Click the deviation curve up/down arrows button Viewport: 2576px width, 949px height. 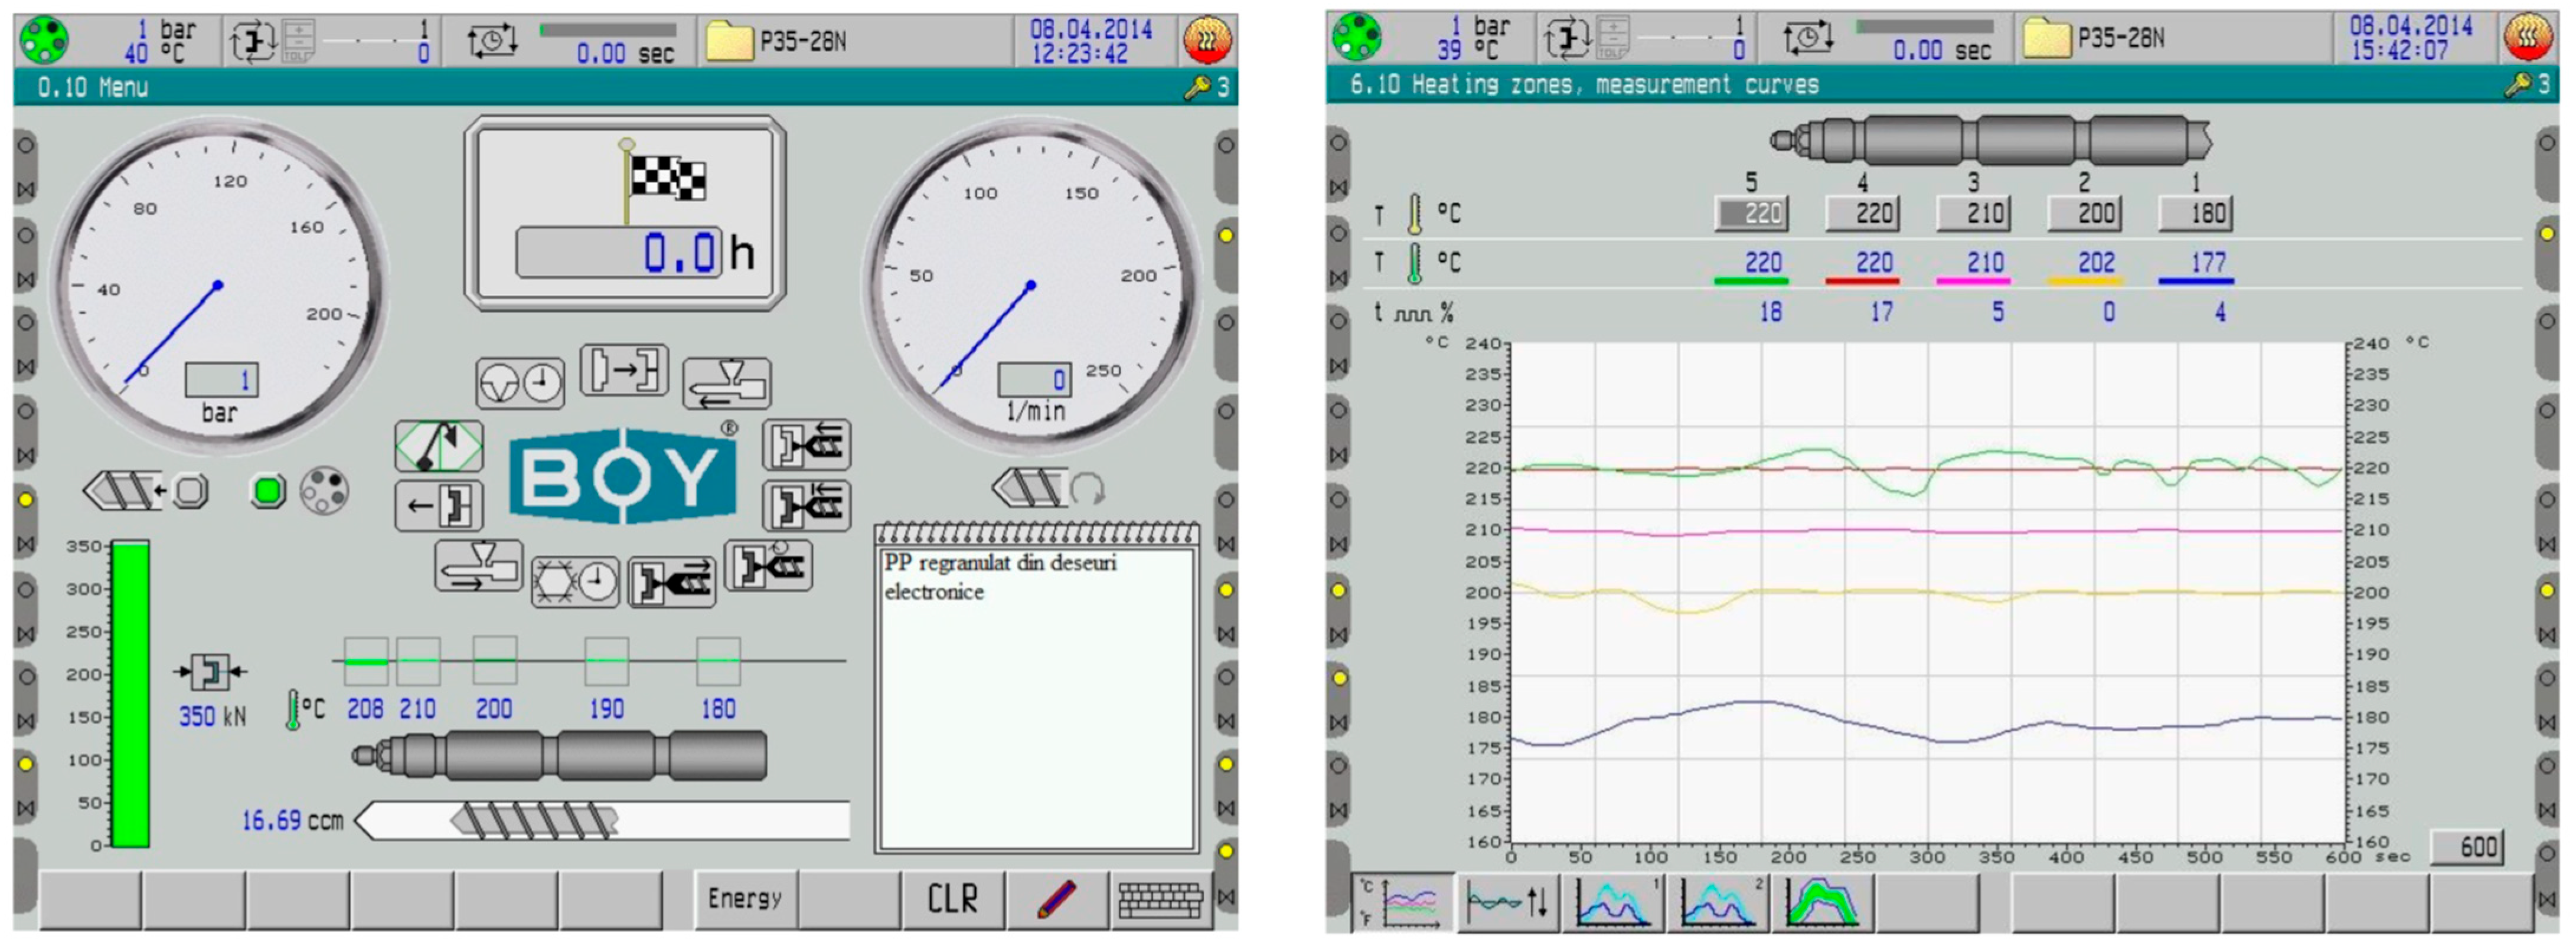(1508, 902)
